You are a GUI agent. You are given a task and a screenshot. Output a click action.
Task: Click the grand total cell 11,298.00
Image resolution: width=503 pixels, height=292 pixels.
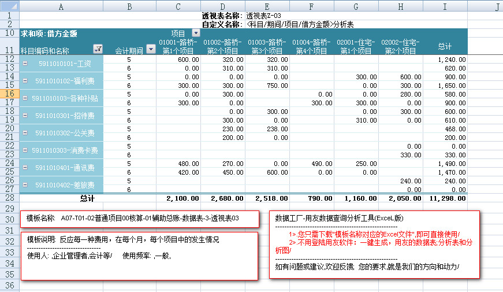(x=445, y=198)
